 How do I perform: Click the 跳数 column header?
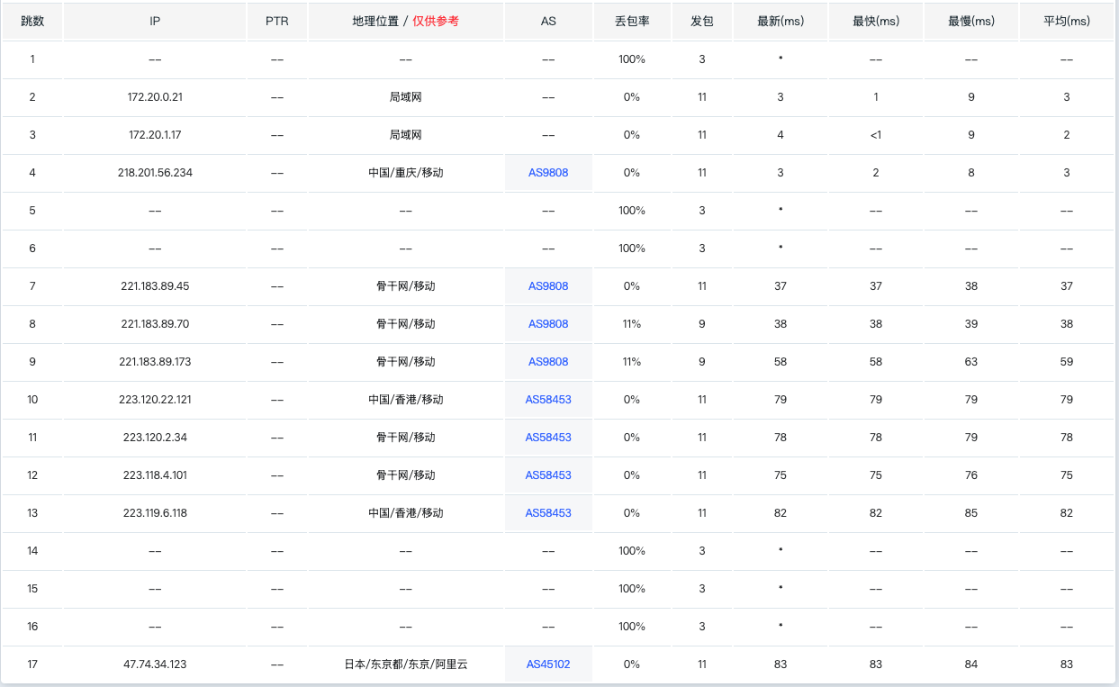point(32,21)
